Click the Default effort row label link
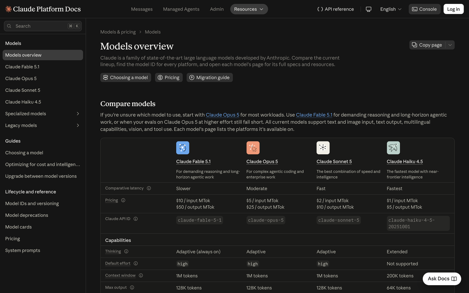469x293 pixels. coord(118,263)
